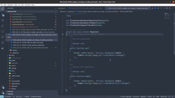The width and height of the screenshot is (175, 98).
Task: Close update_col_image_url file in Open Editors
Action: click(x=8, y=35)
